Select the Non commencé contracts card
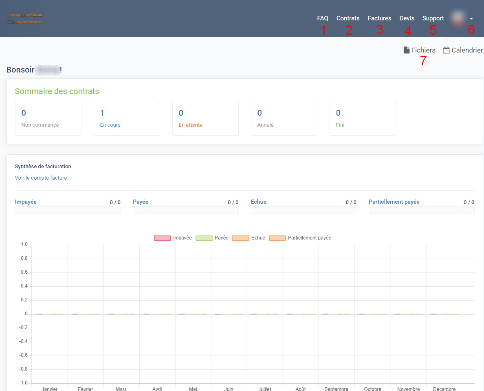Viewport: 484px width, 391px height. coord(48,119)
